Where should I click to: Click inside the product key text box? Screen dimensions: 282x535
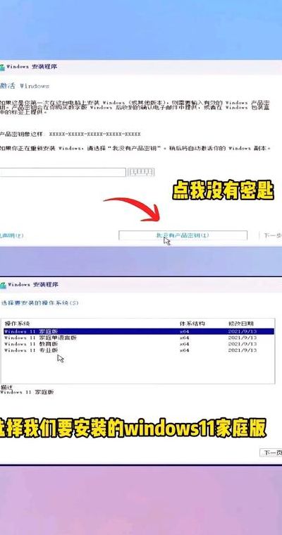tap(63, 172)
